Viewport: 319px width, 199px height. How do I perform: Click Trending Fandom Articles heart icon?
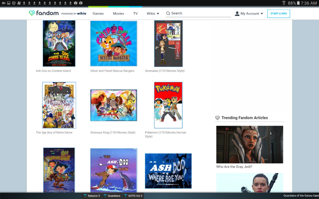(217, 118)
